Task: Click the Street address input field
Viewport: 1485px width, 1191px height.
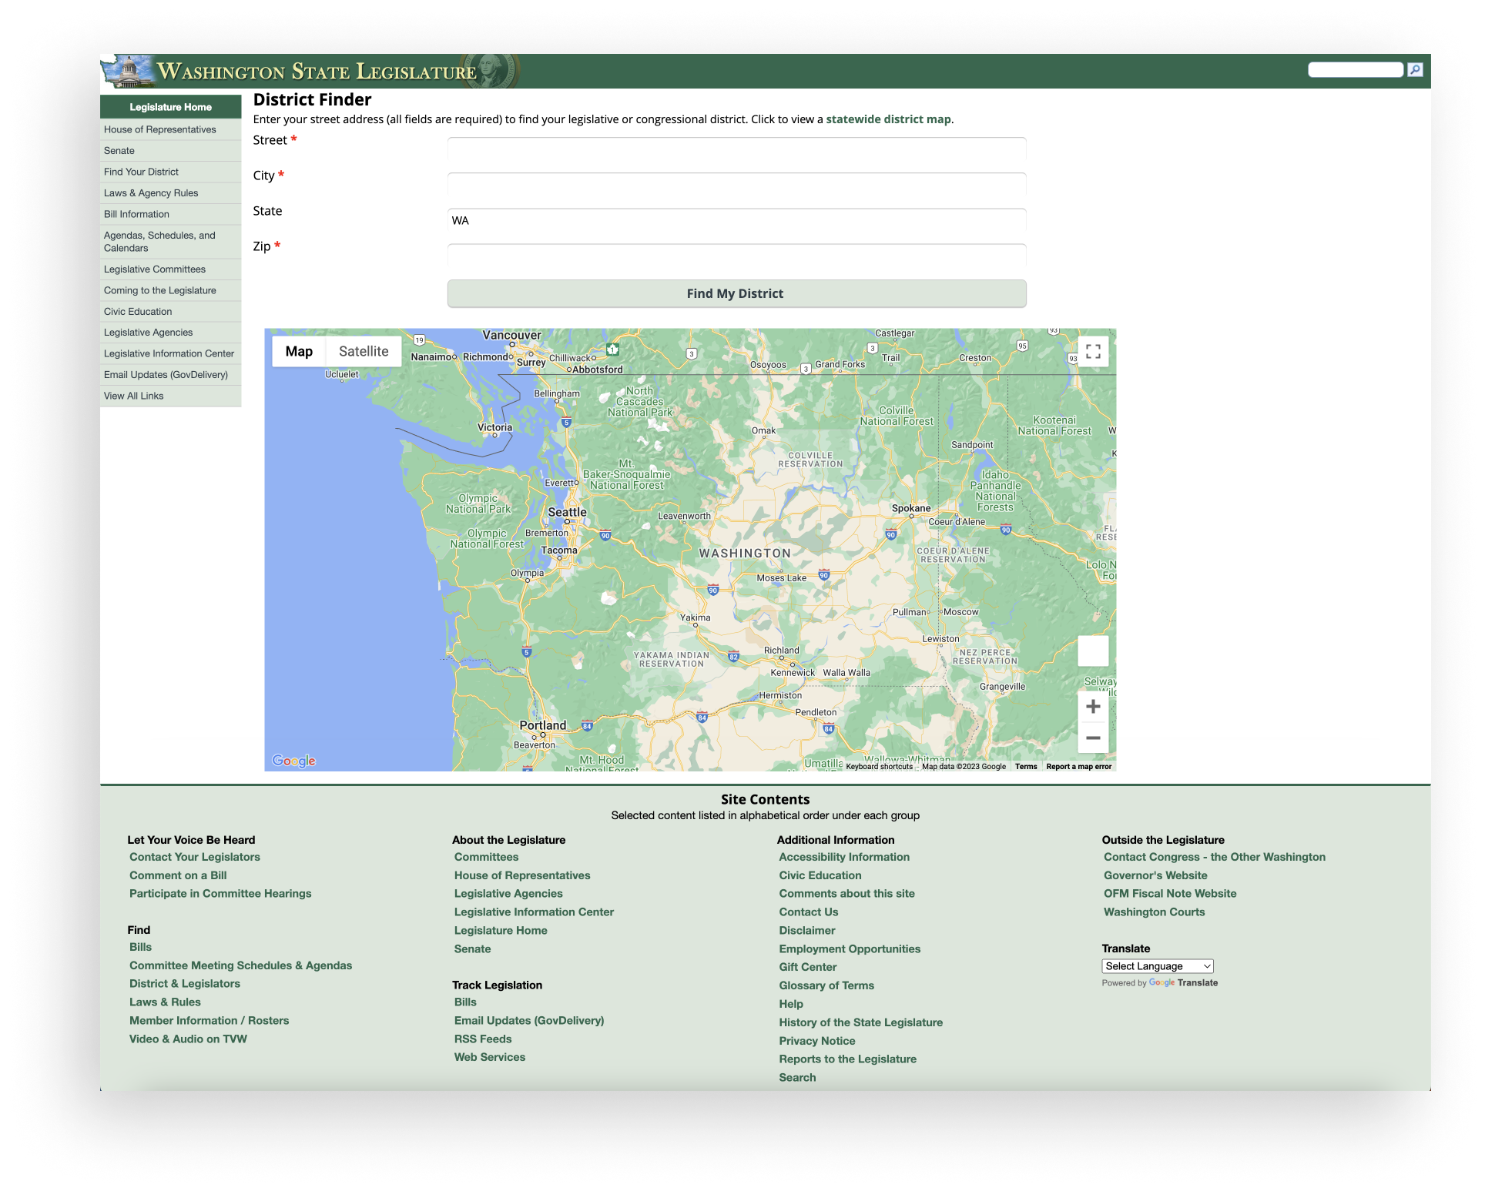Action: [736, 149]
